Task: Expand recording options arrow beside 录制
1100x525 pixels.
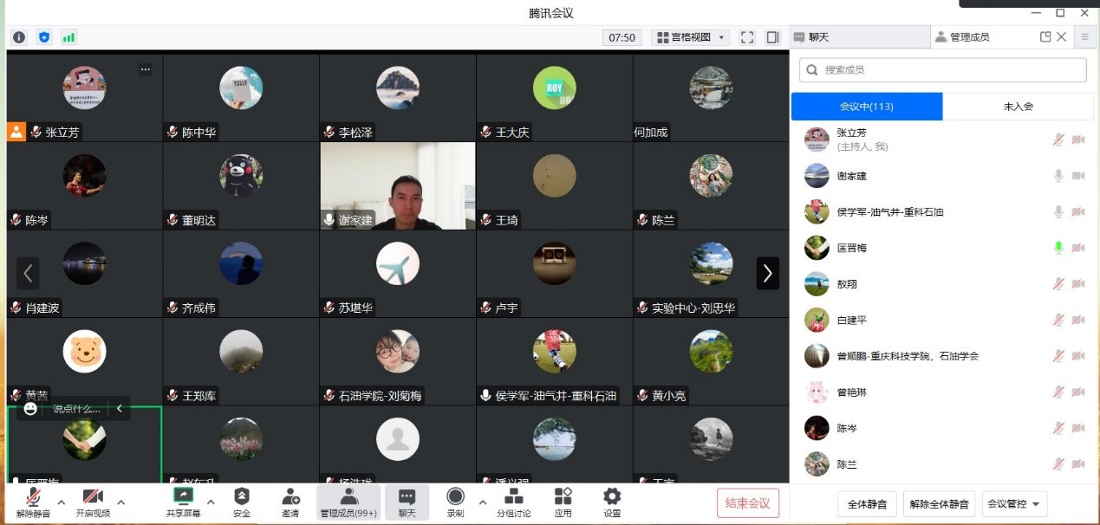Action: pyautogui.click(x=482, y=502)
